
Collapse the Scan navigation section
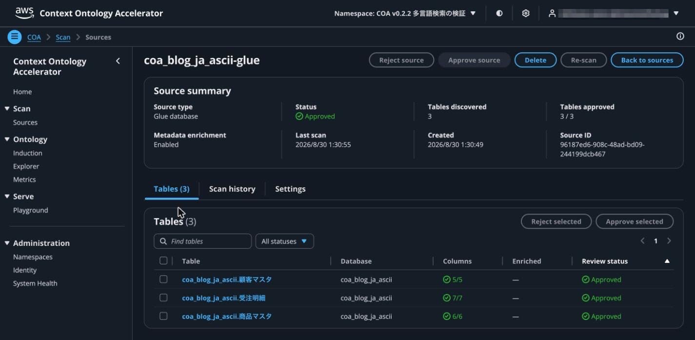coord(7,109)
